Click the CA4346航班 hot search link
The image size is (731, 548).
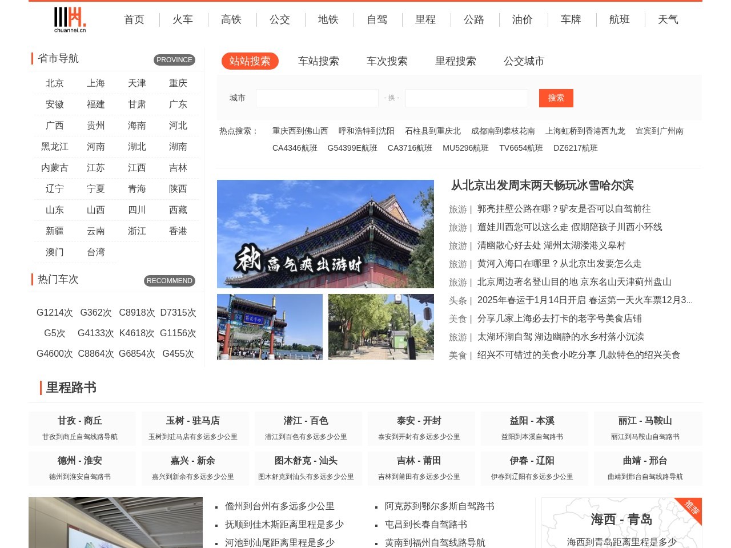[x=295, y=148]
